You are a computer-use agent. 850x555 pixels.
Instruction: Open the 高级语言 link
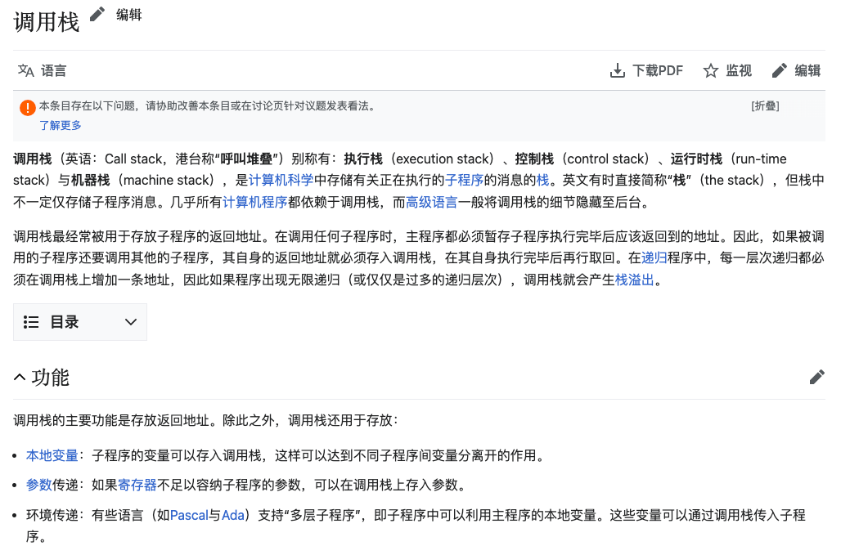[431, 203]
